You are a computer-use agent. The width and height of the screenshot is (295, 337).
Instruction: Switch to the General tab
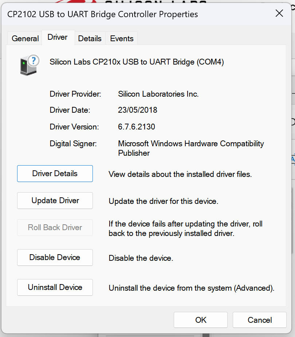pos(25,38)
